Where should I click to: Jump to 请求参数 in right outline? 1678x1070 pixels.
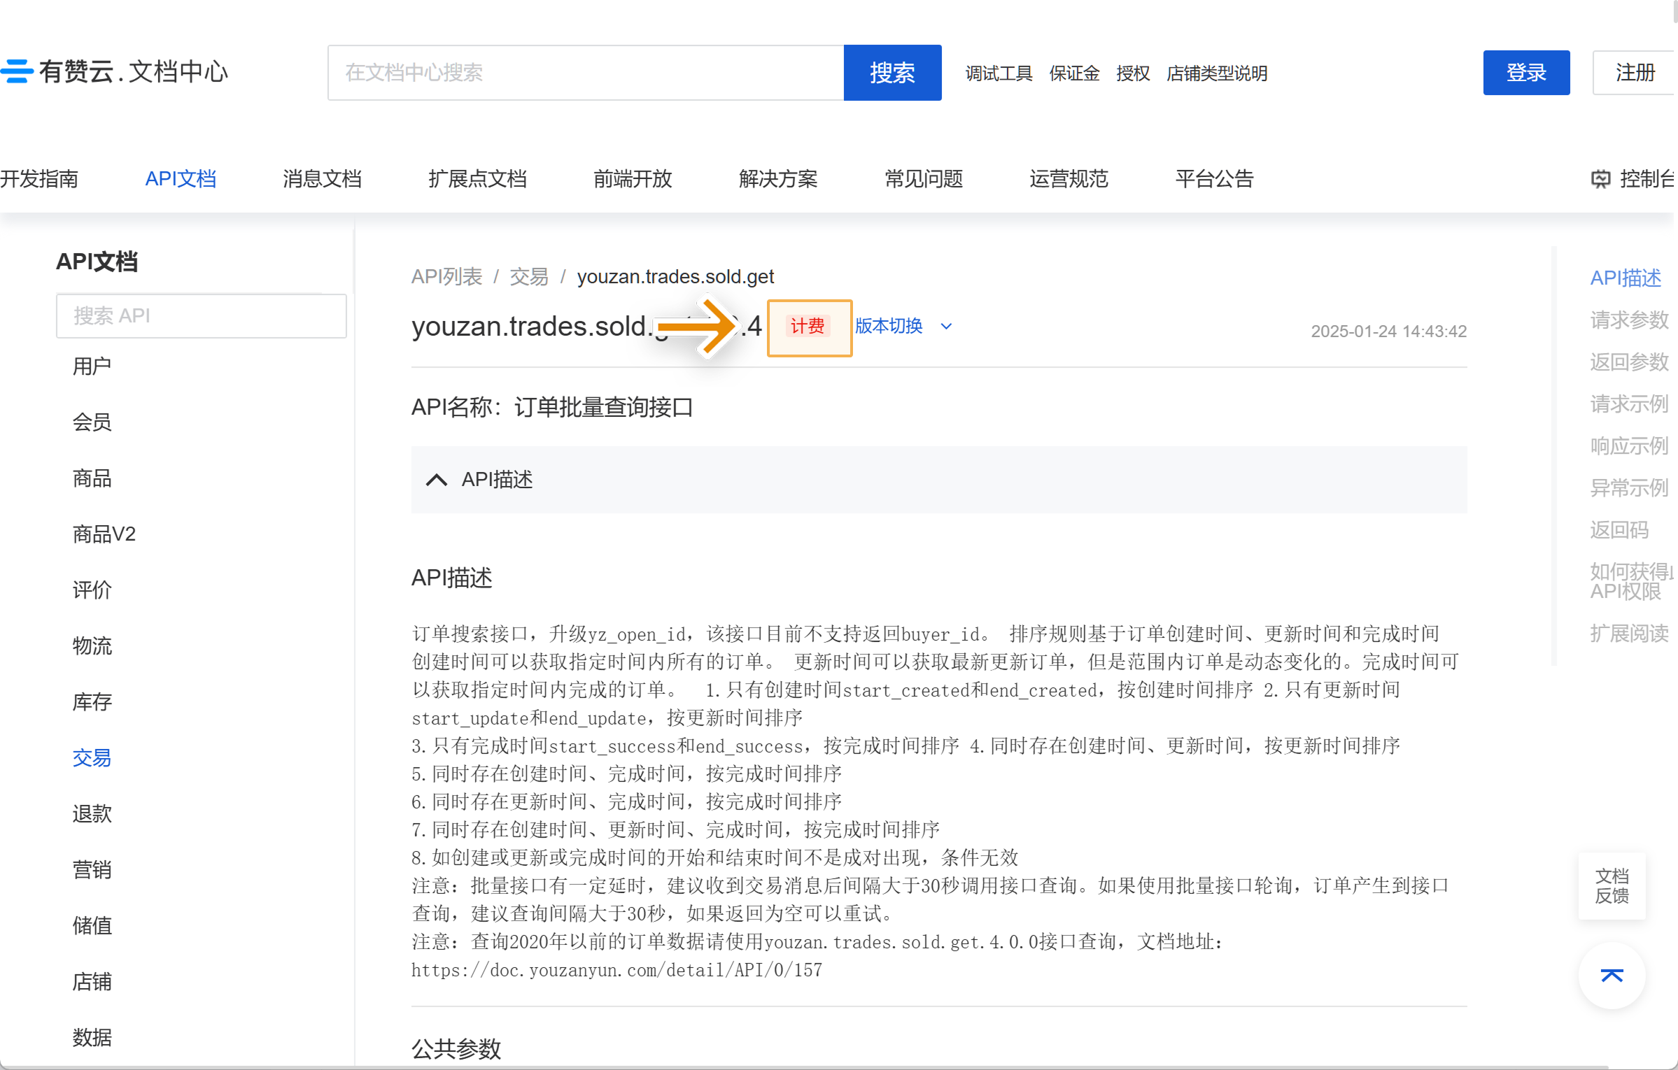(x=1628, y=320)
